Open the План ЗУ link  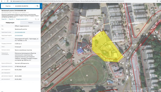click(4, 19)
